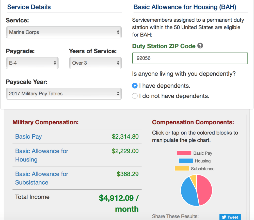Click the Tweet button
Image resolution: width=254 pixels, height=220 pixels.
tap(230, 217)
